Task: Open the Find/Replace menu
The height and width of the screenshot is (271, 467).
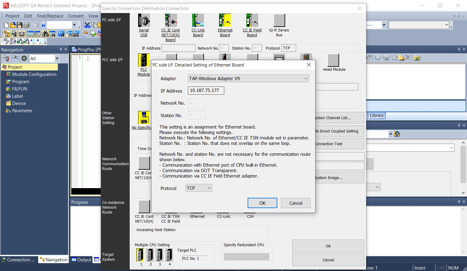Action: [x=50, y=16]
